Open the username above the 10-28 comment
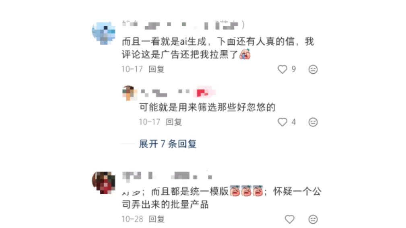 167,176
